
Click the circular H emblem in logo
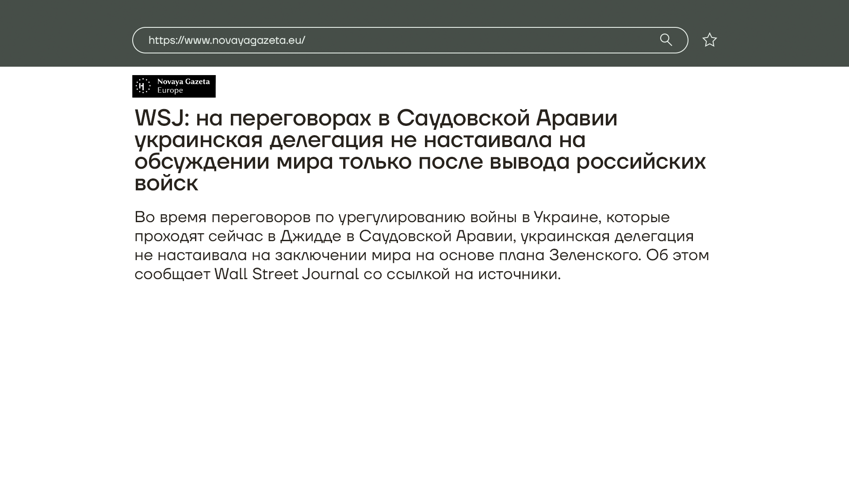pos(142,86)
